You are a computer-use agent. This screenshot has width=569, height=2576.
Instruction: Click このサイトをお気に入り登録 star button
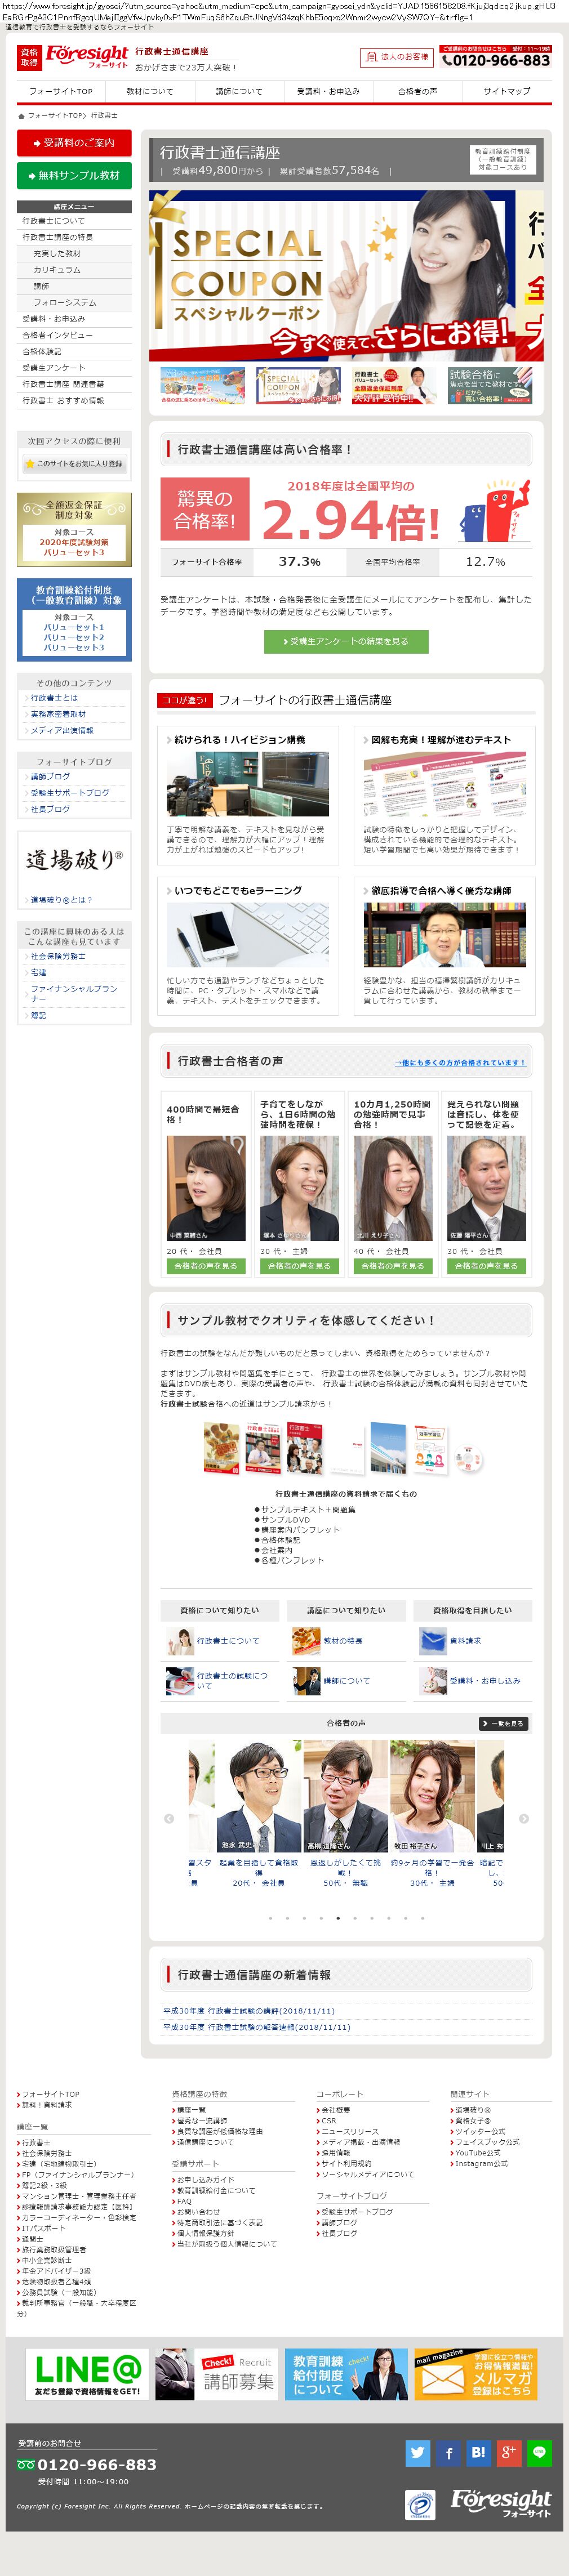point(74,463)
